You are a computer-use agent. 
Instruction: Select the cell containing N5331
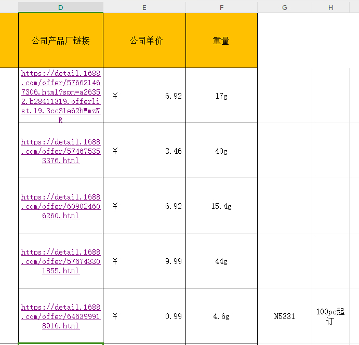(x=285, y=316)
